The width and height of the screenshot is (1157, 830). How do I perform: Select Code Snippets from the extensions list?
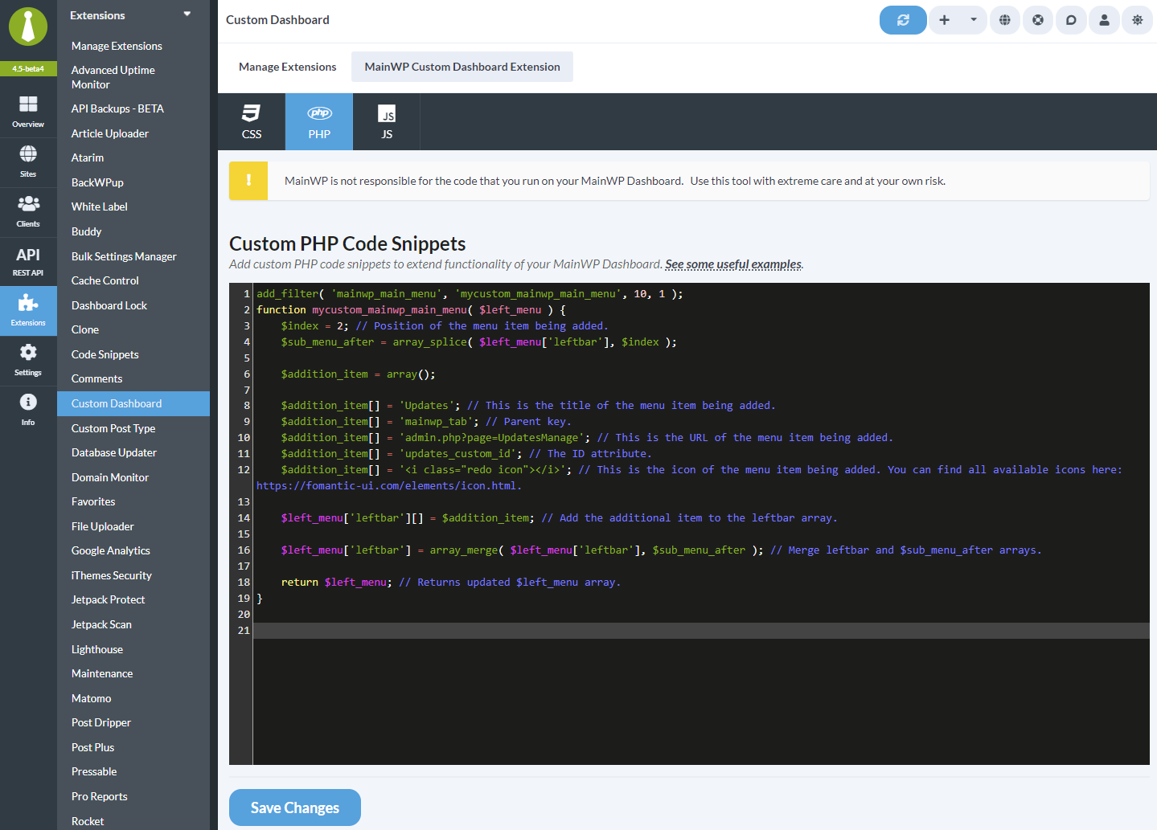(x=105, y=354)
